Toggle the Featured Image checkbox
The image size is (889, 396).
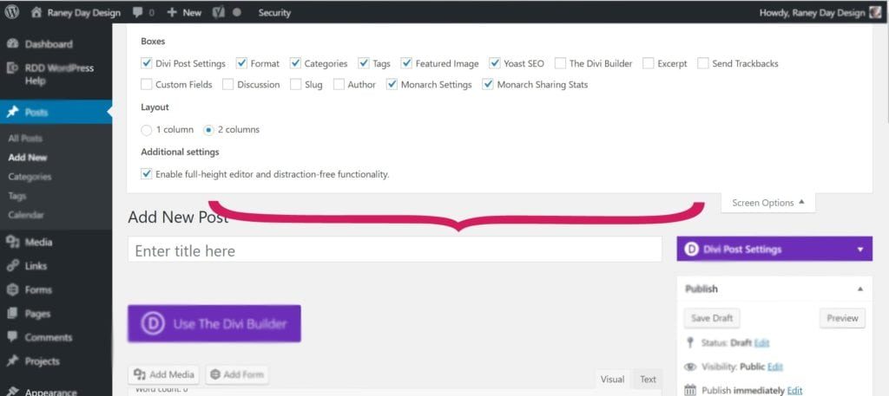(406, 63)
